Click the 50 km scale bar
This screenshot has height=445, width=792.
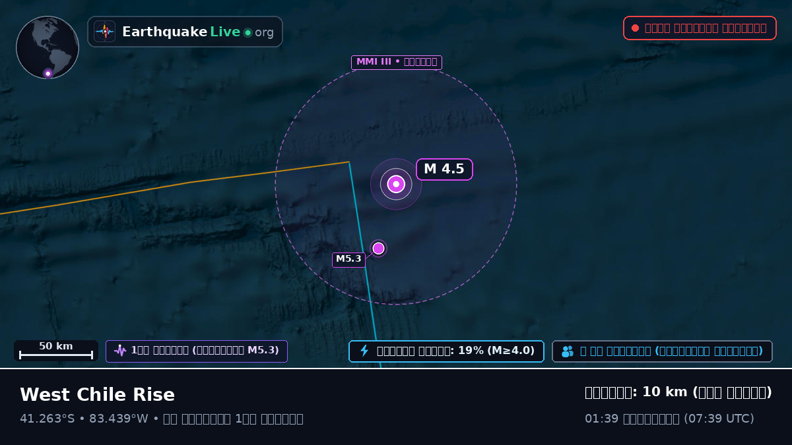click(x=56, y=351)
